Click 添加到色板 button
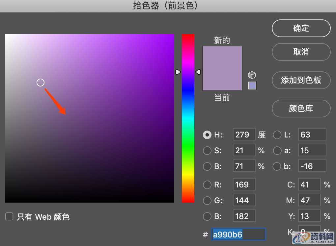Viewport: 336px width, 246px height. click(x=301, y=80)
